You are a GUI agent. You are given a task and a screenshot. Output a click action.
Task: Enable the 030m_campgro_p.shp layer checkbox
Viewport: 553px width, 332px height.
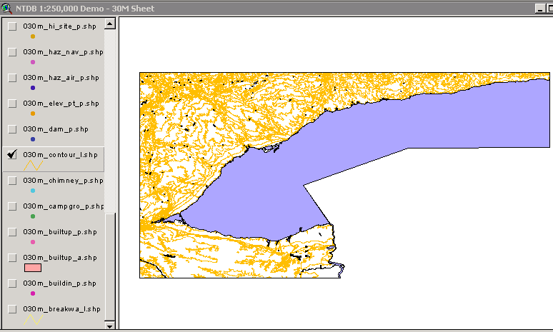click(12, 206)
